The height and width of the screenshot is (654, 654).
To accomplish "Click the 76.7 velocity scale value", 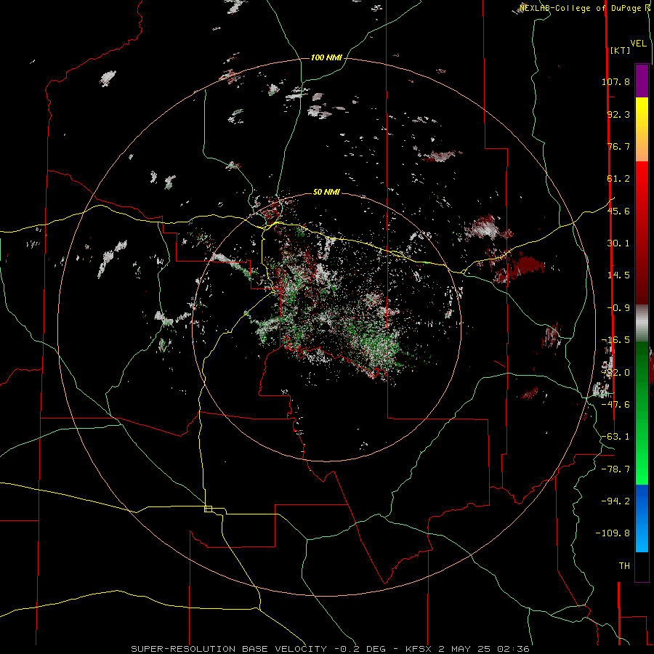I will (x=618, y=146).
